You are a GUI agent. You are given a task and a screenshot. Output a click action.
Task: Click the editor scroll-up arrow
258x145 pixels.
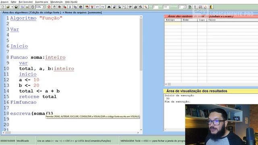point(141,17)
